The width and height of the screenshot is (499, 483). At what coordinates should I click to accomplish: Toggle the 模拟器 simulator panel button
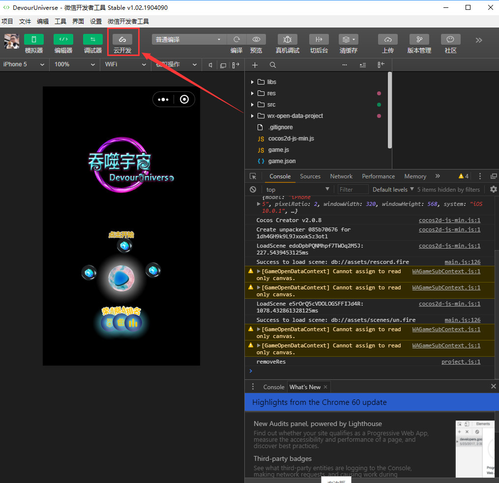pos(34,39)
